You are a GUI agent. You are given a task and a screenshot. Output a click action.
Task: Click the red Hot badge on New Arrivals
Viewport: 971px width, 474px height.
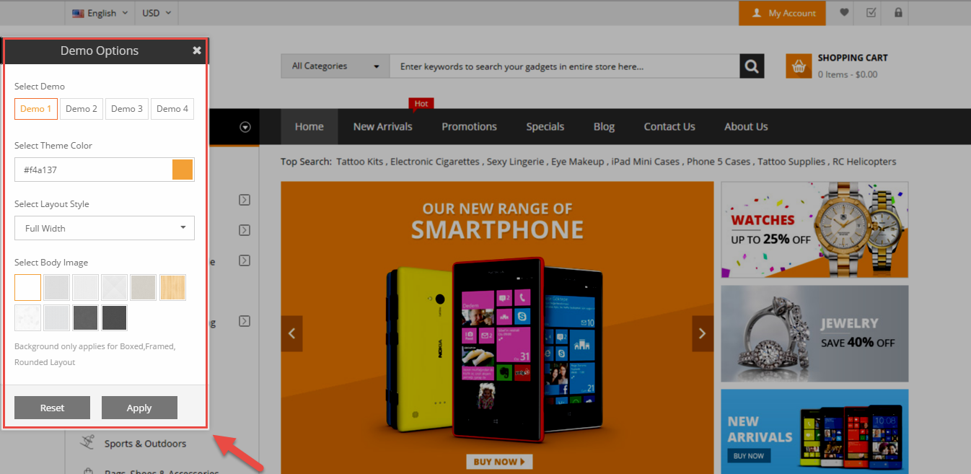[x=421, y=104]
